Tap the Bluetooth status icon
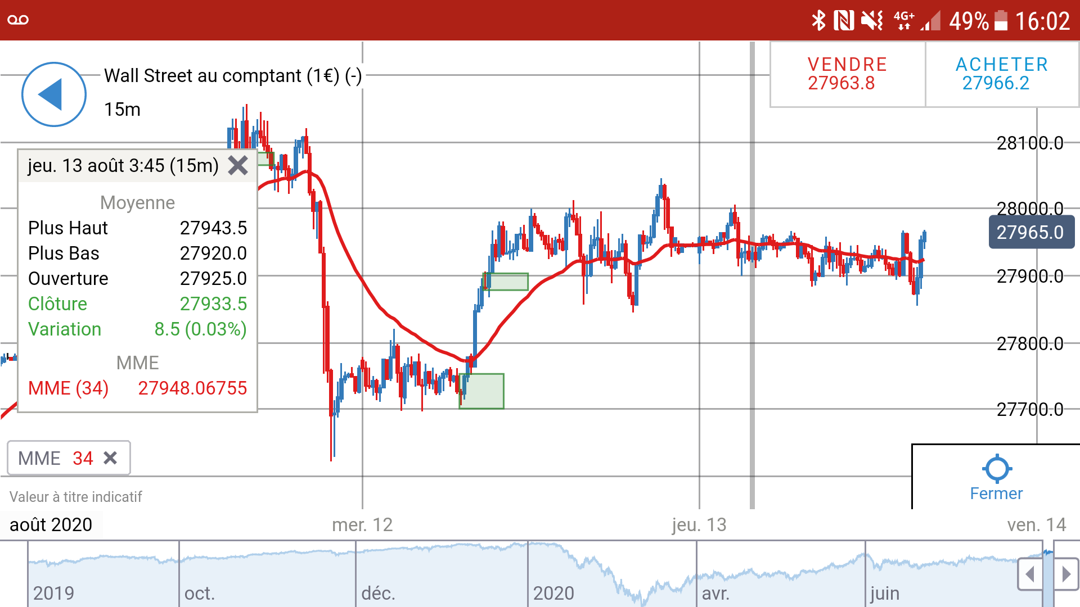The width and height of the screenshot is (1080, 607). (x=818, y=21)
